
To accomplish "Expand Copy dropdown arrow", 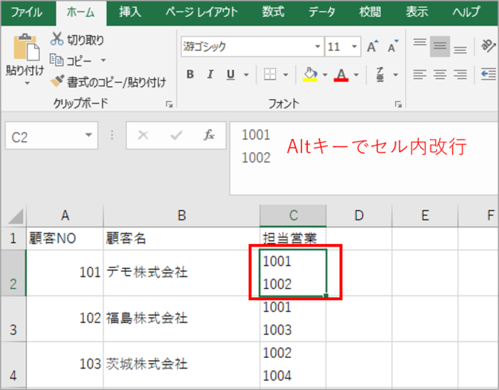I will click(x=103, y=60).
